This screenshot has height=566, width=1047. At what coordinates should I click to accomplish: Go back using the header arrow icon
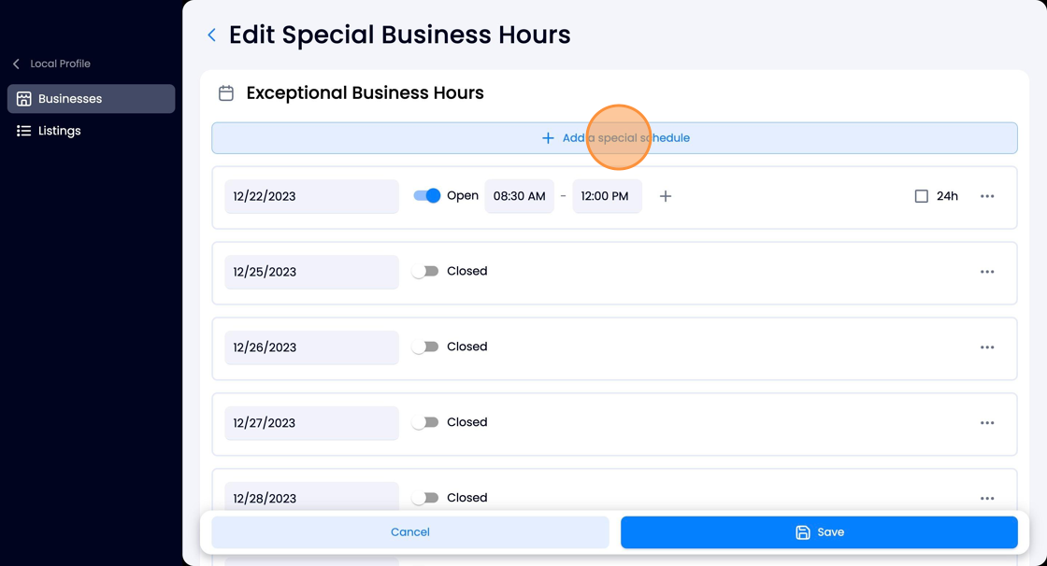[x=211, y=35]
